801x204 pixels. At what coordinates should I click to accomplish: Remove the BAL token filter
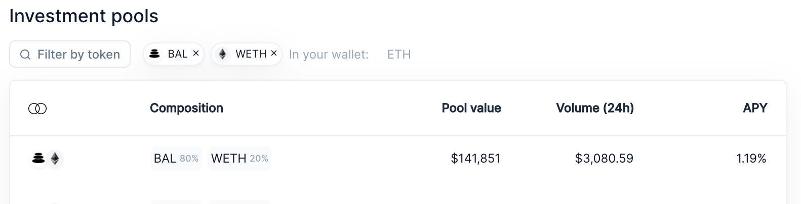tap(196, 53)
